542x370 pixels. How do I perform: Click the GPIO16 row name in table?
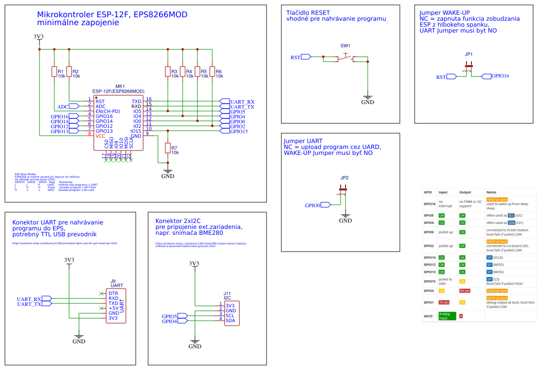click(429, 204)
